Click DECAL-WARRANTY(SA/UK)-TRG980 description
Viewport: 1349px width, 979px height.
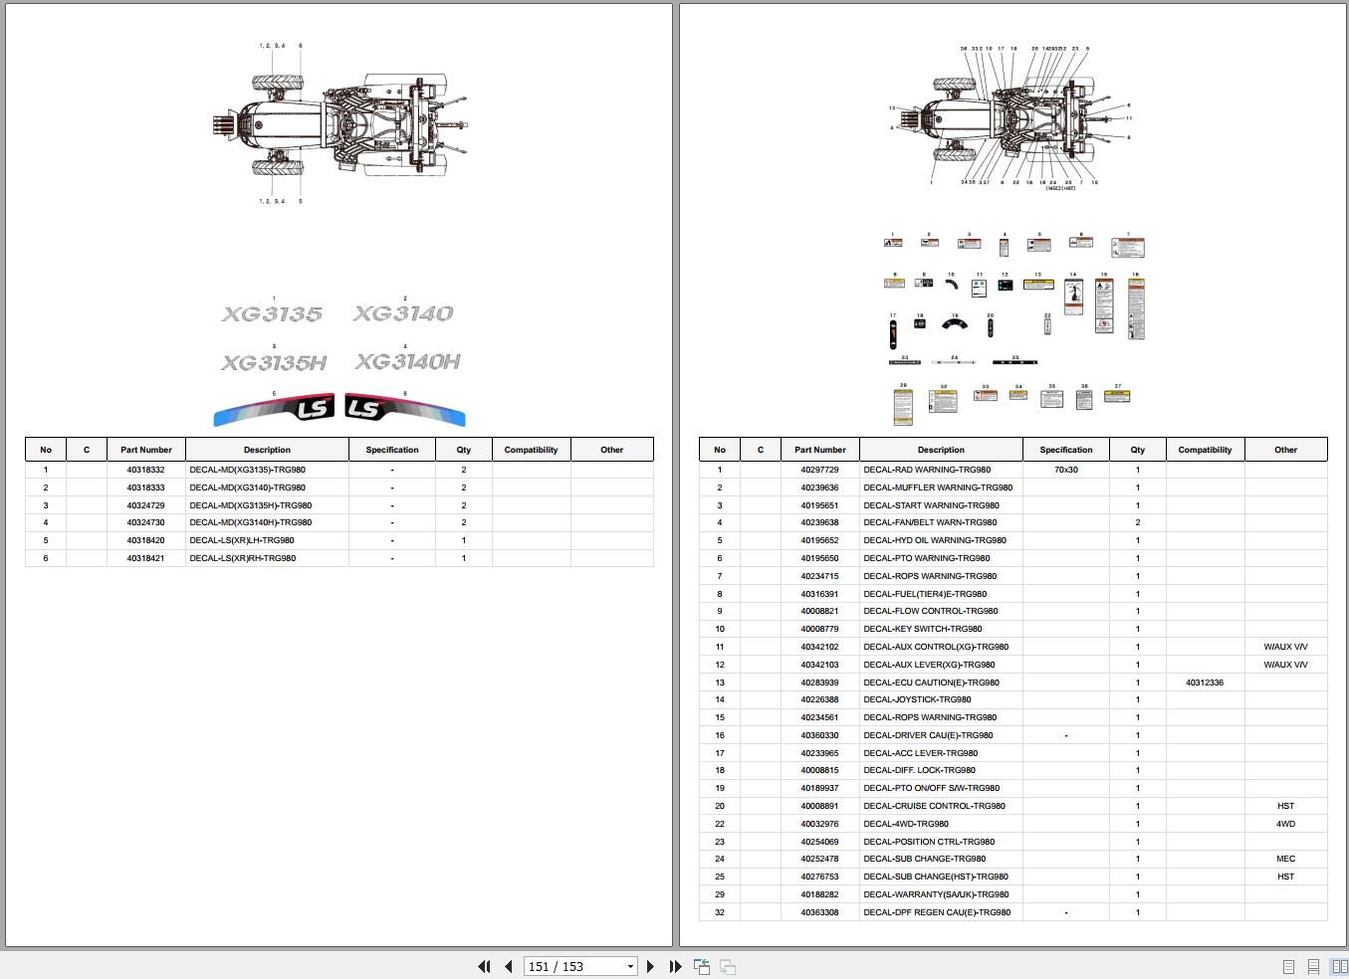pyautogui.click(x=936, y=894)
